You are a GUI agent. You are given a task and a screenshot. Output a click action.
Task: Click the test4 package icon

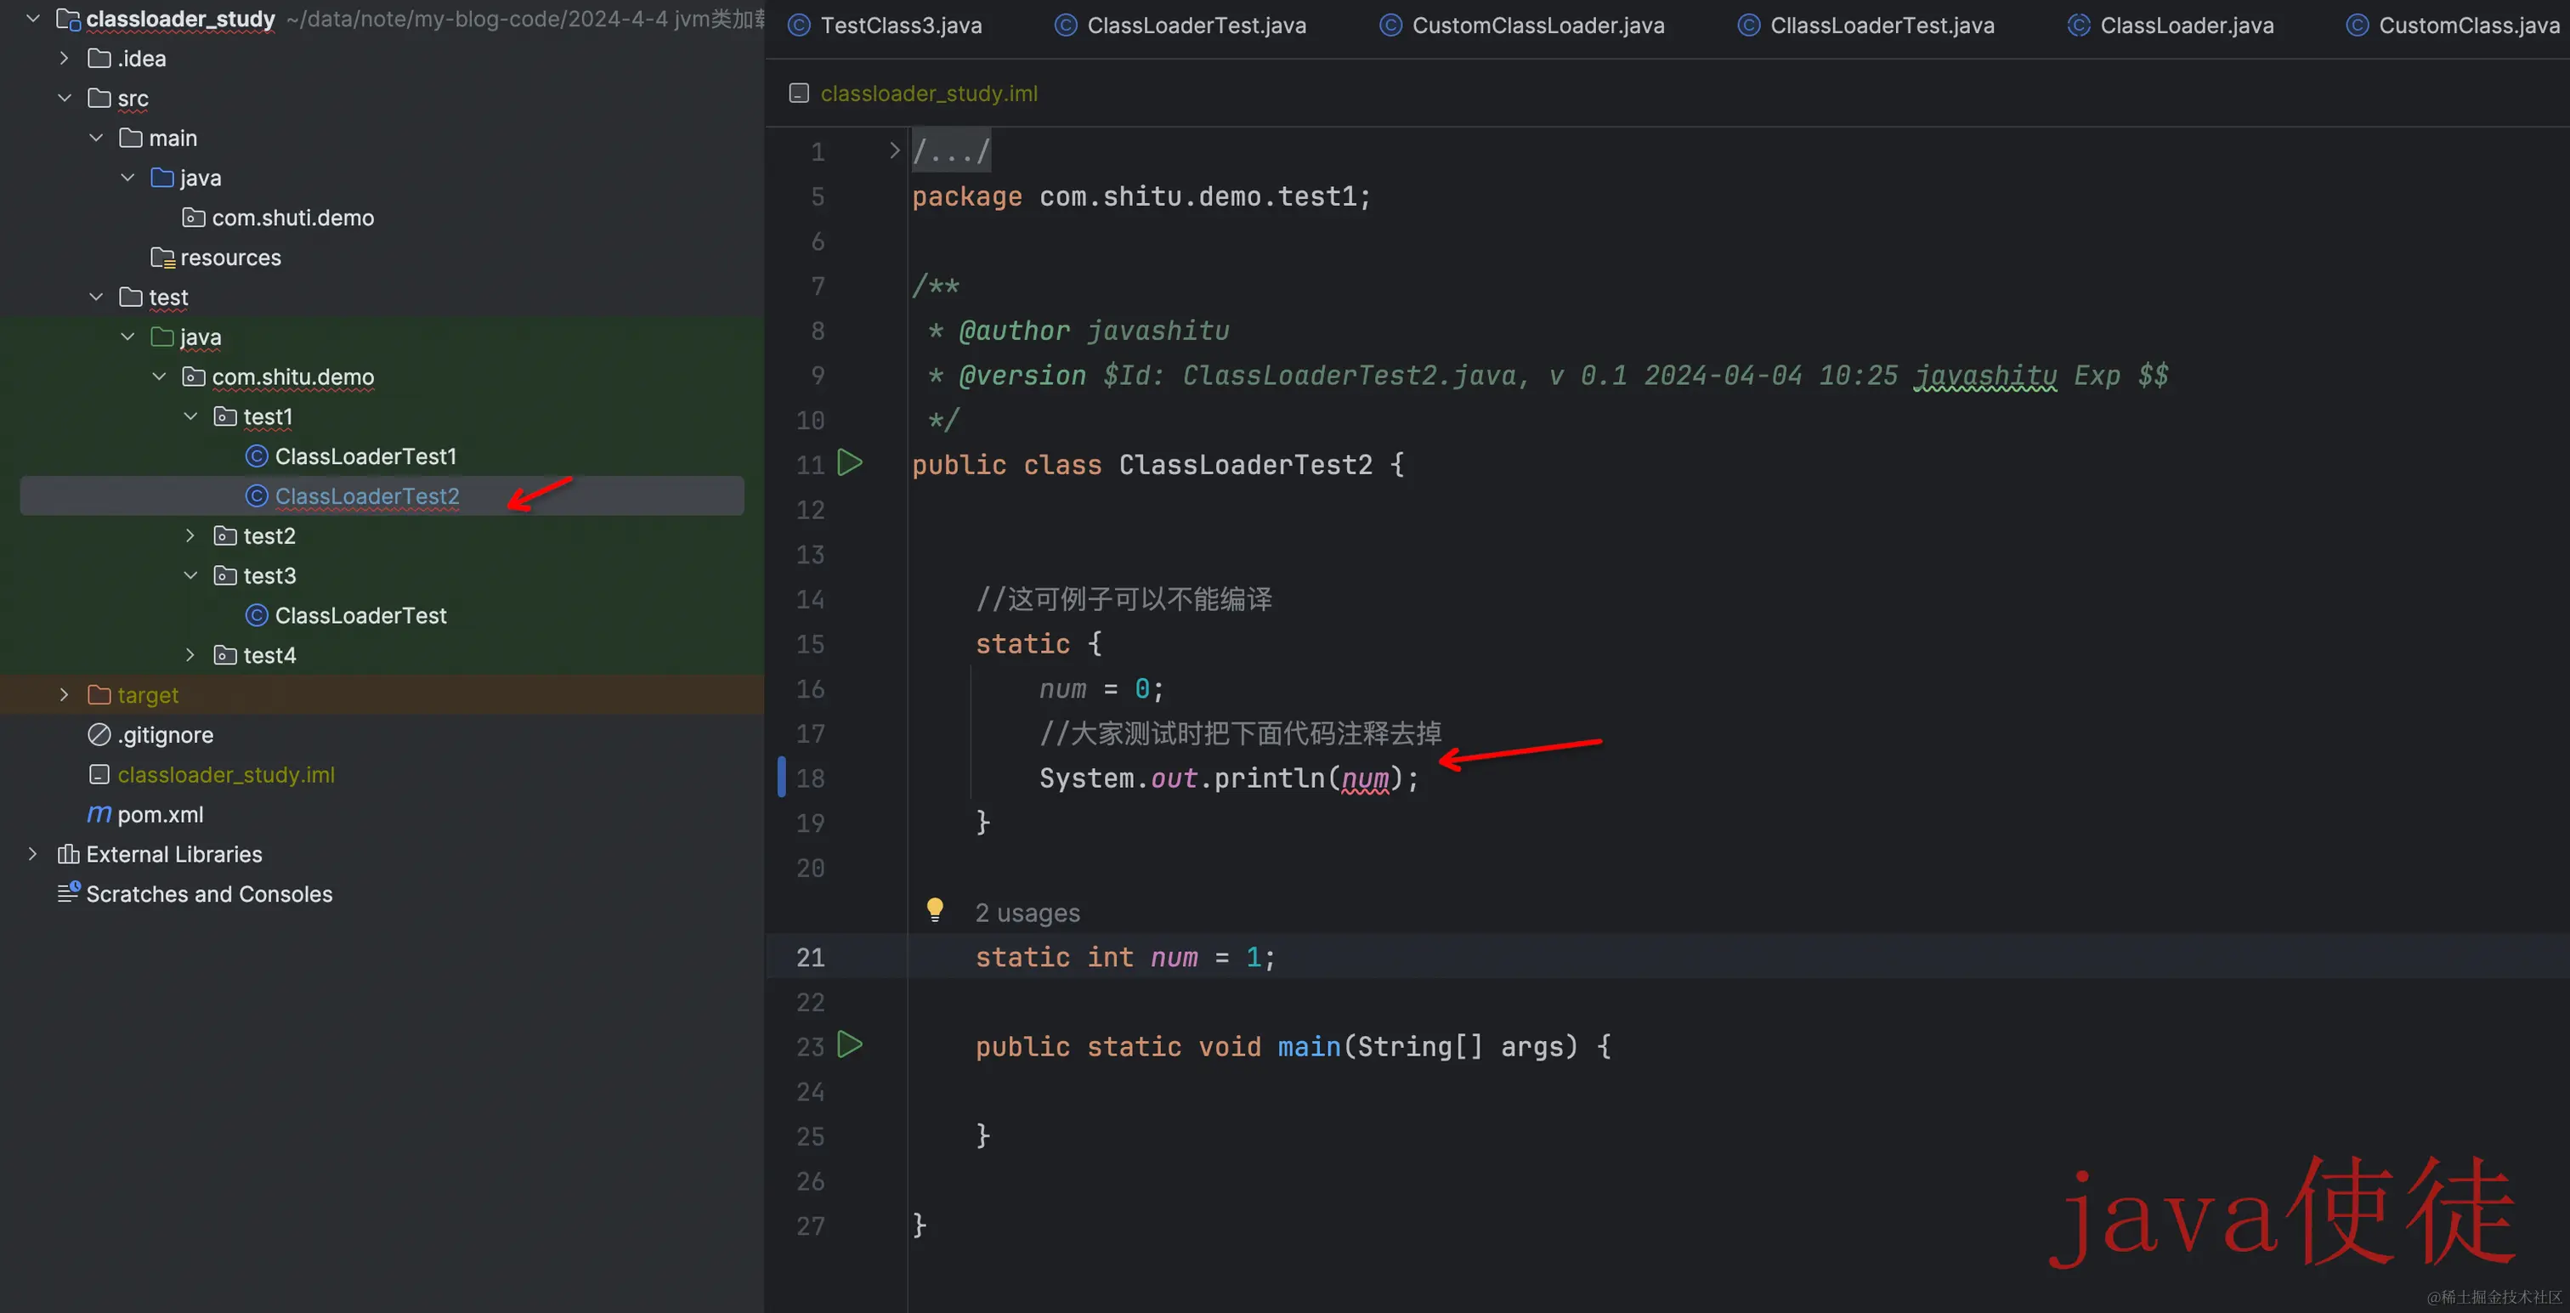[x=225, y=655]
